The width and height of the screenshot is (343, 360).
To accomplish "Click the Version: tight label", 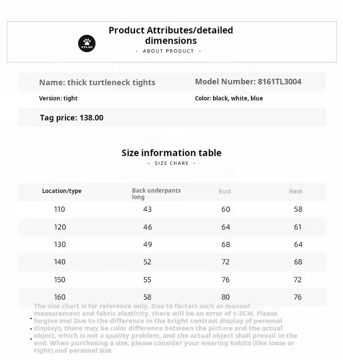I will pyautogui.click(x=58, y=98).
